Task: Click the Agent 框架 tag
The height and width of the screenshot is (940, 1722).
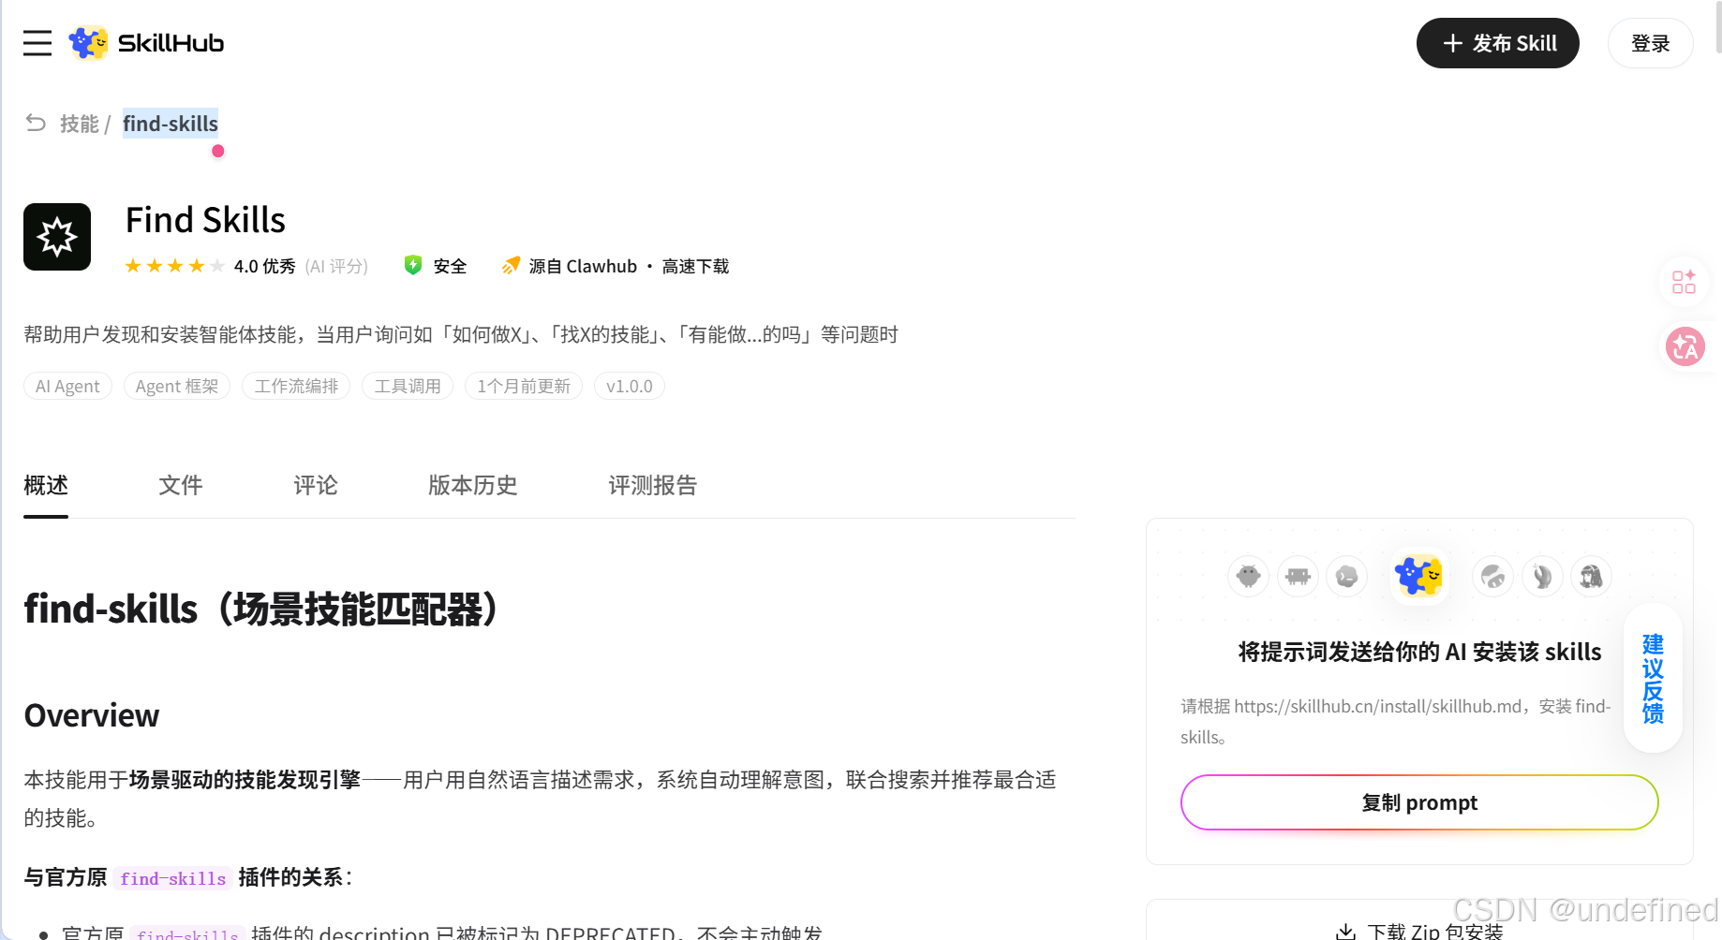Action: click(x=177, y=386)
